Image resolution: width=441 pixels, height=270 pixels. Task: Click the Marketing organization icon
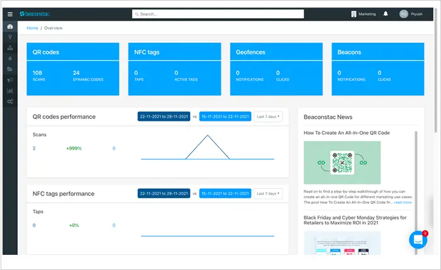pyautogui.click(x=353, y=14)
